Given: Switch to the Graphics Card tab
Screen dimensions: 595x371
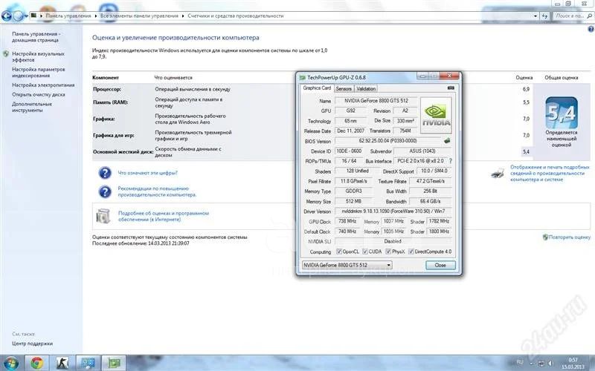Looking at the screenshot, I should 317,88.
